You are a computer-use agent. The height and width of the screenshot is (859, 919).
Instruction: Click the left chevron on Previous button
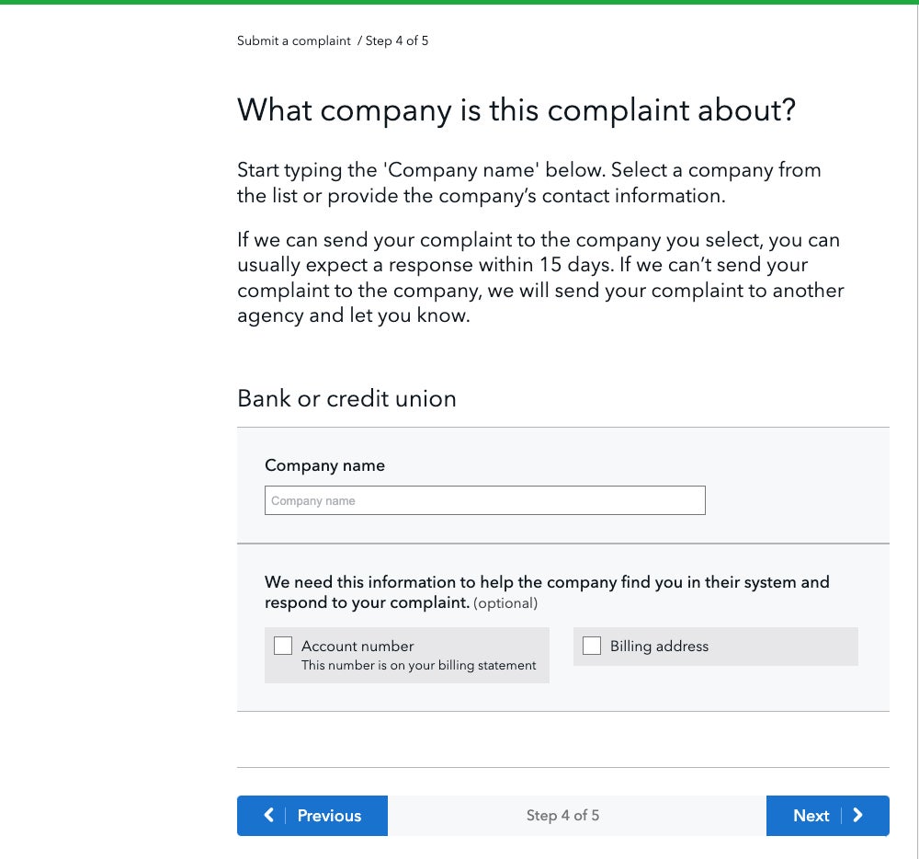(x=268, y=815)
